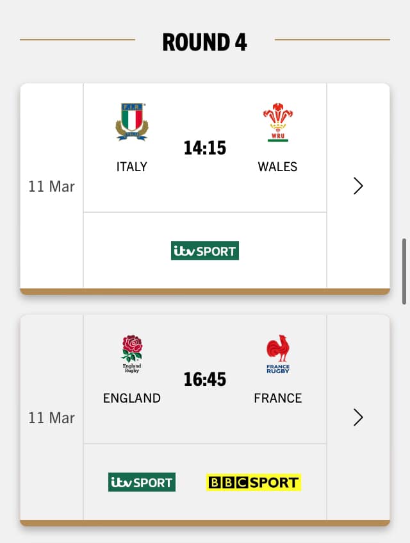Select the 14:15 kick-off time
The image size is (410, 543).
click(205, 148)
